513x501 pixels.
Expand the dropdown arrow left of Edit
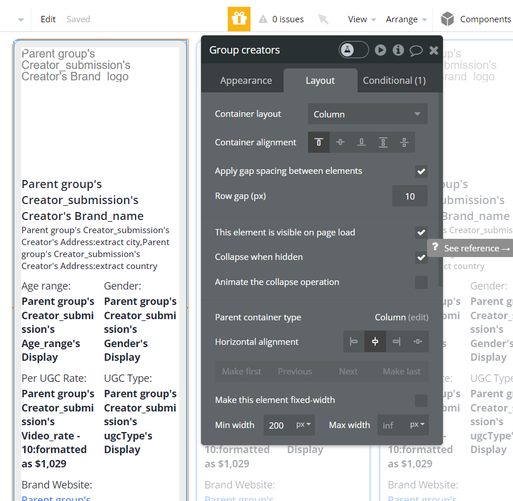[x=21, y=19]
